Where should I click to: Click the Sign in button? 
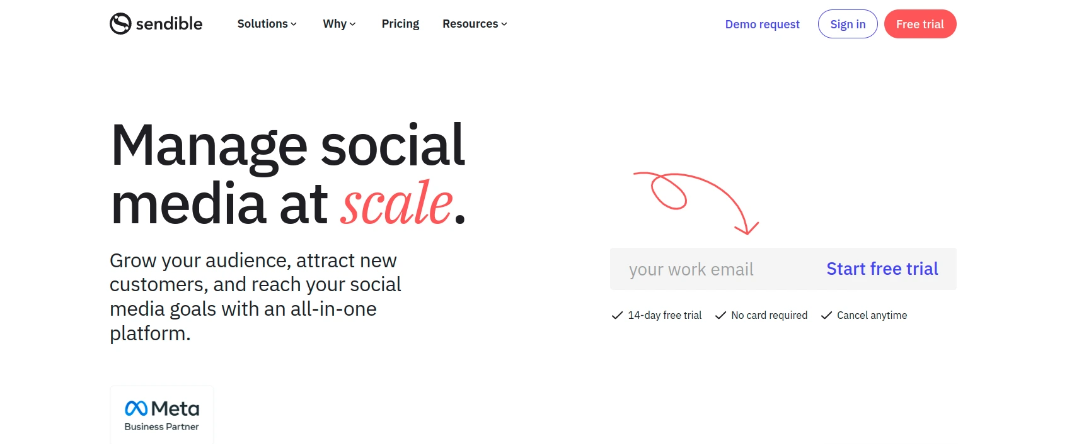tap(848, 24)
